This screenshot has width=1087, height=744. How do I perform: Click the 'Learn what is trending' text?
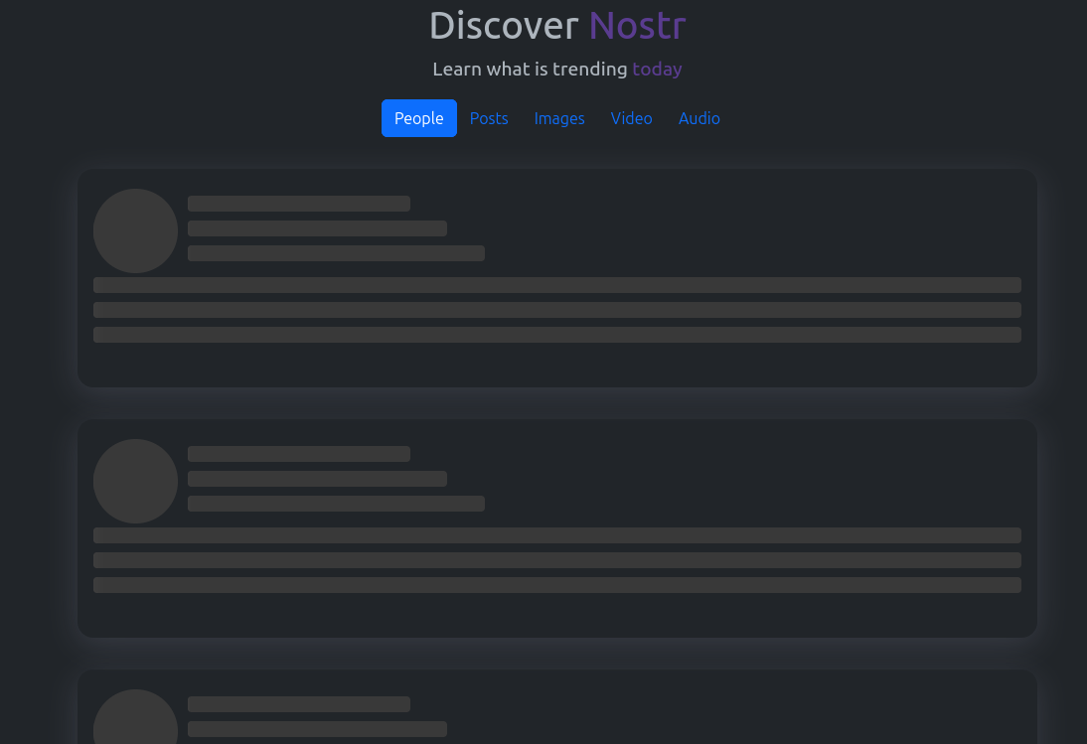tap(530, 69)
